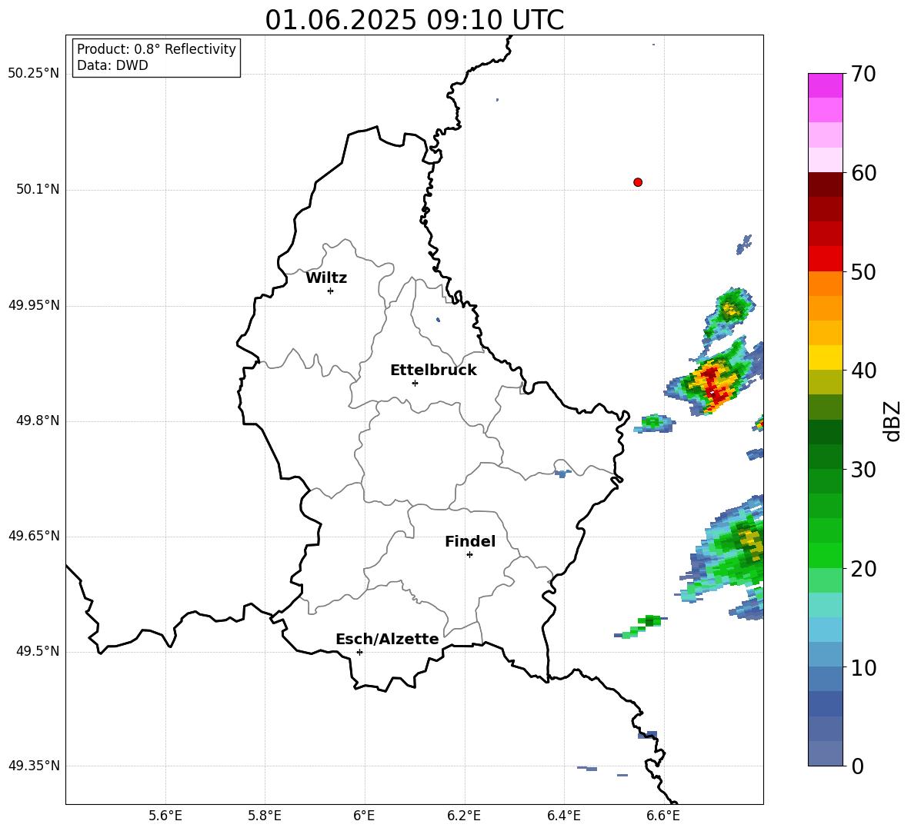The width and height of the screenshot is (911, 831).
Task: Click the 6.4°E longitude label
Action: (563, 816)
